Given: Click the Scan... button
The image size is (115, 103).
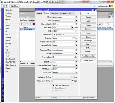Looking at the screenshot, I should click(88, 37).
